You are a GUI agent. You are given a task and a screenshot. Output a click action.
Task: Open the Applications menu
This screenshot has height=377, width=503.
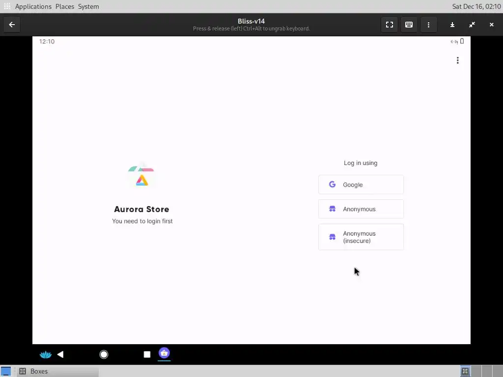pos(33,6)
